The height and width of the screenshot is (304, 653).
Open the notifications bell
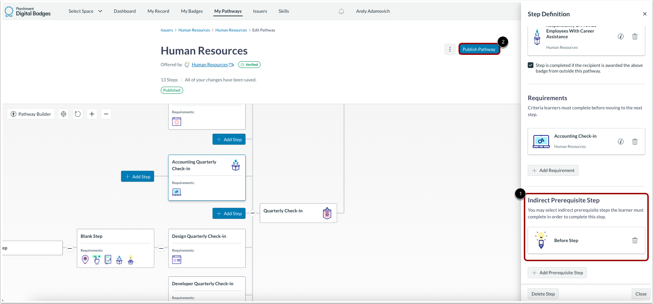tap(341, 11)
